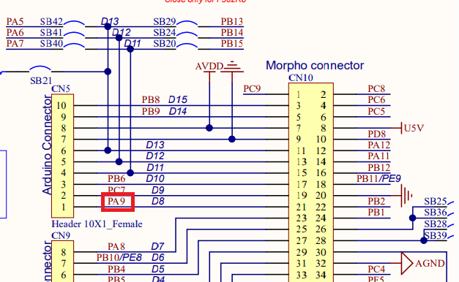Select the PB9 net label

pyautogui.click(x=151, y=111)
